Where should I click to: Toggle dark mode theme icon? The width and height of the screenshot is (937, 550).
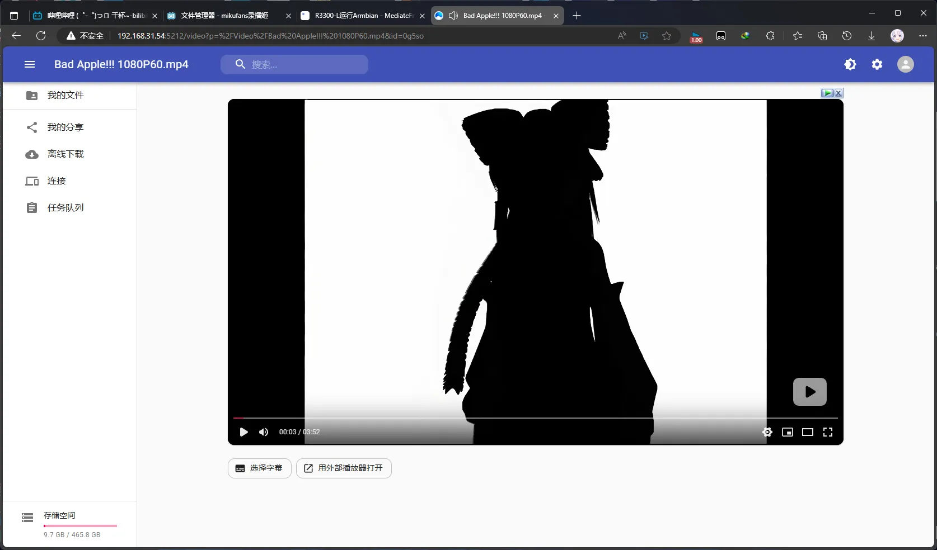coord(850,64)
